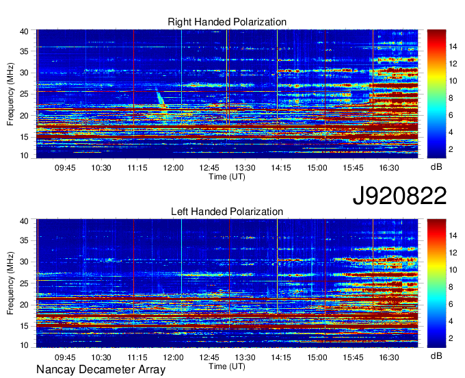Click the 'Right Handed Polarization' plot title
The image size is (465, 378).
[227, 22]
